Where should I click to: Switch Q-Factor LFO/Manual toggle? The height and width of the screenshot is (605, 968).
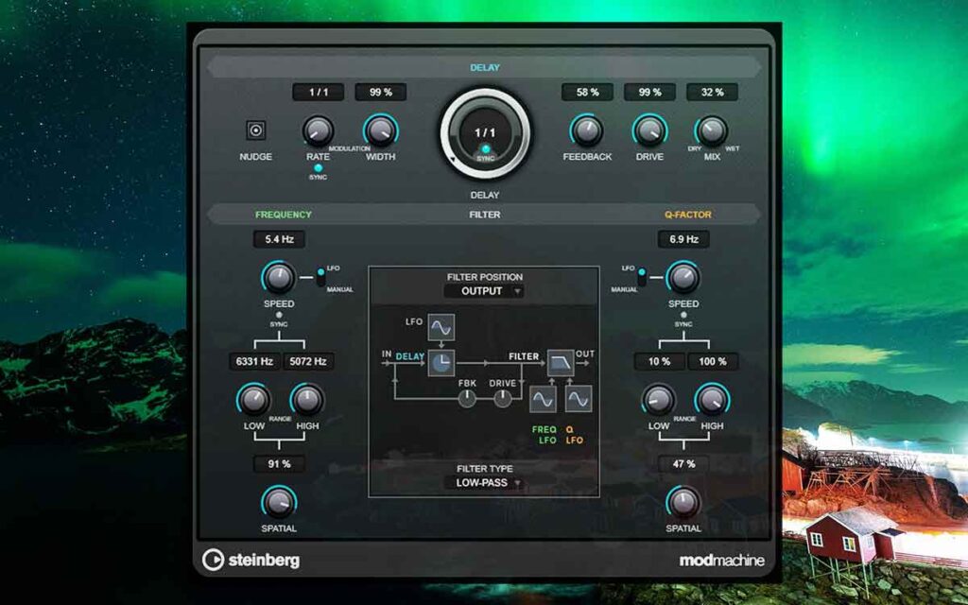click(x=642, y=278)
